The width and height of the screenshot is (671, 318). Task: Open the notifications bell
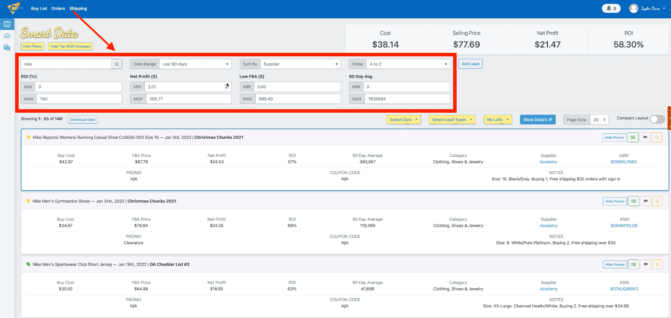click(611, 8)
